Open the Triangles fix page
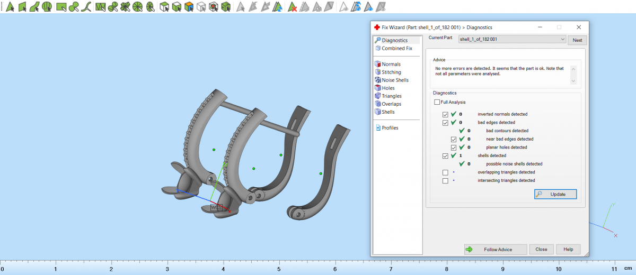This screenshot has width=636, height=275. coord(391,96)
